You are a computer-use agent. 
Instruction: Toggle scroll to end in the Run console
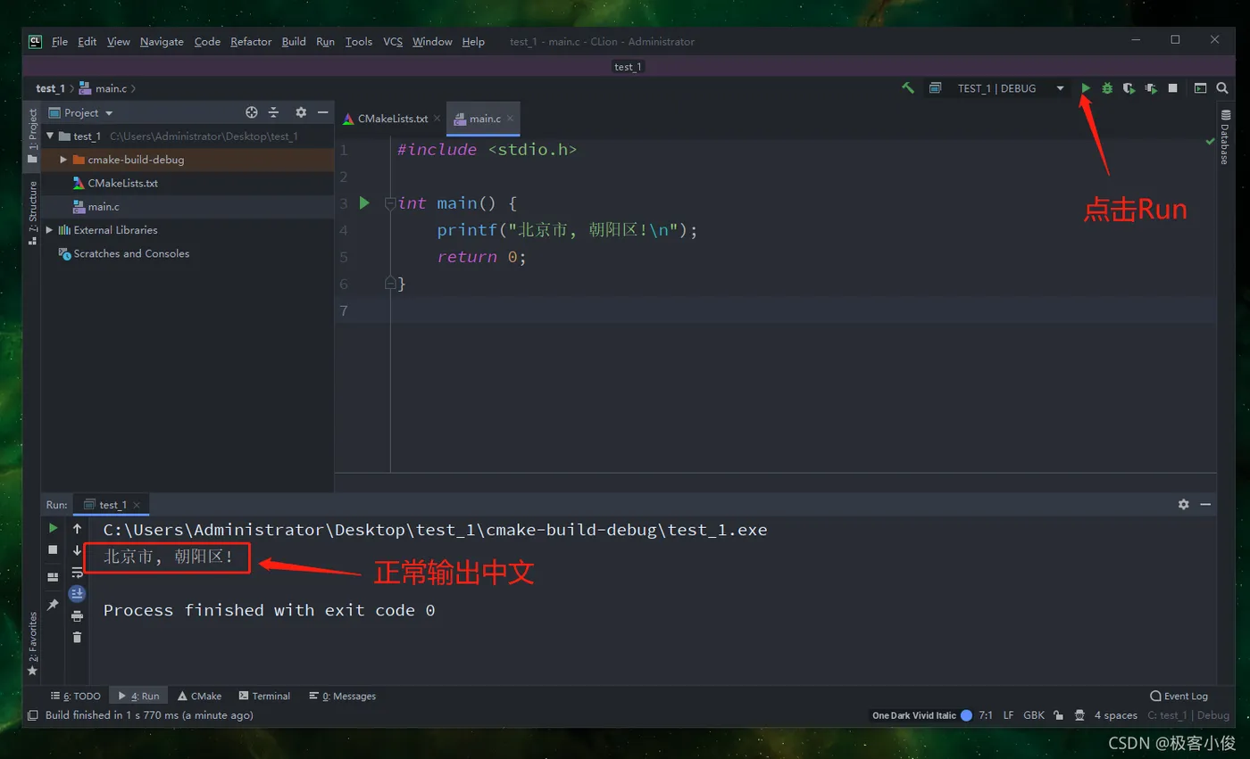(x=78, y=593)
